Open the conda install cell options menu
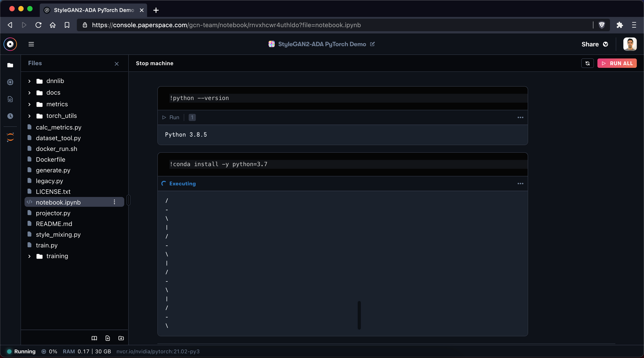644x358 pixels. click(520, 184)
